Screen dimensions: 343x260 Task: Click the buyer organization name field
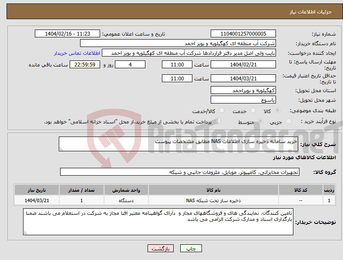pyautogui.click(x=178, y=43)
